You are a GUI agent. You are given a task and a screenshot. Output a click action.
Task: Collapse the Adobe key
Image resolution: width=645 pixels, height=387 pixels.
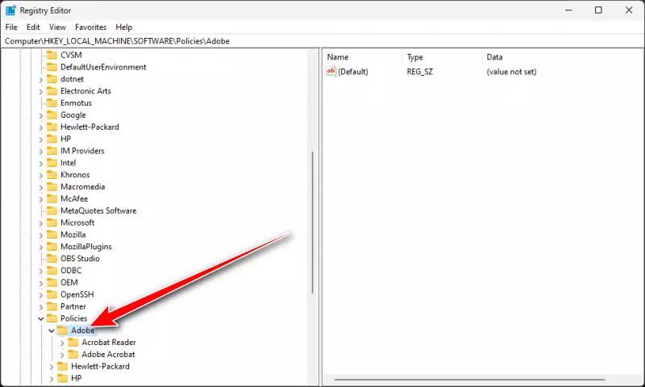pyautogui.click(x=52, y=331)
